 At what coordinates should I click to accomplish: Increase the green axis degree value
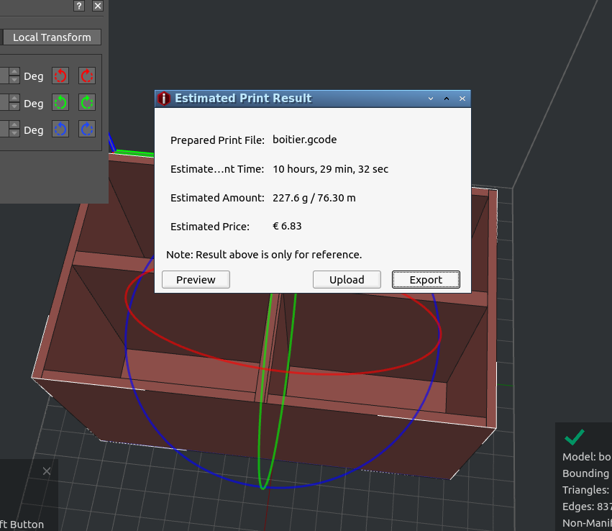pos(14,99)
